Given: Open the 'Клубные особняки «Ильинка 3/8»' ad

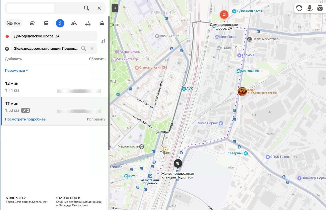Looking at the screenshot, I should (x=79, y=202).
